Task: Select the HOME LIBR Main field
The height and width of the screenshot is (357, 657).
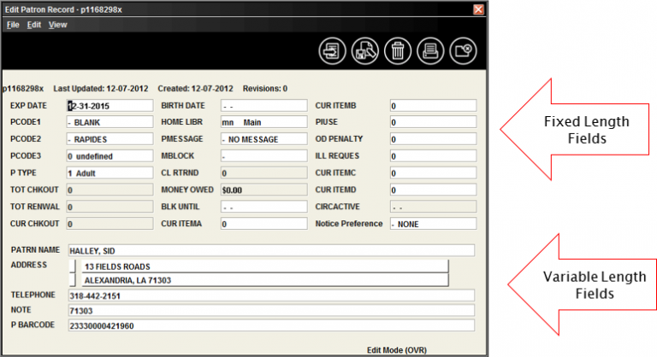Action: point(263,122)
